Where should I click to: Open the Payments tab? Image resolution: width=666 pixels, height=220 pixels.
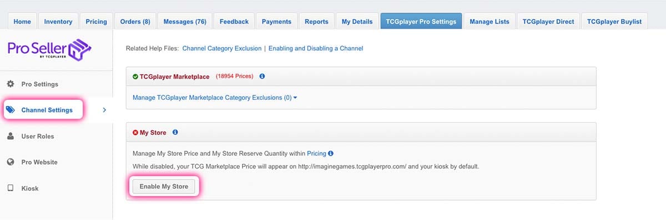[276, 22]
